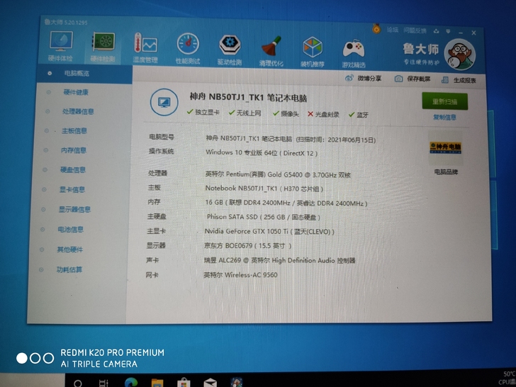Click the 保存截屏 save screenshot button
The width and height of the screenshot is (516, 387).
(x=413, y=79)
